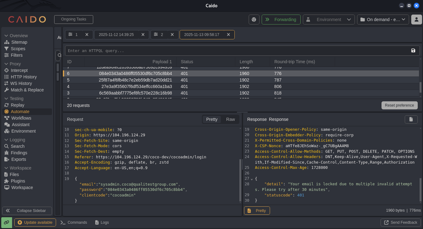Switch request view to Raw
This screenshot has height=229, width=423.
coord(230,119)
